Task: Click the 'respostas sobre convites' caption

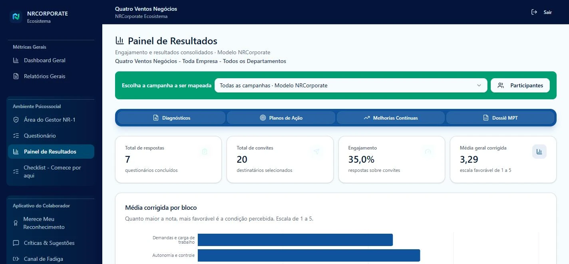Action: 374,170
